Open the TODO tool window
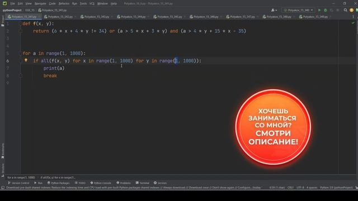 tap(80, 183)
